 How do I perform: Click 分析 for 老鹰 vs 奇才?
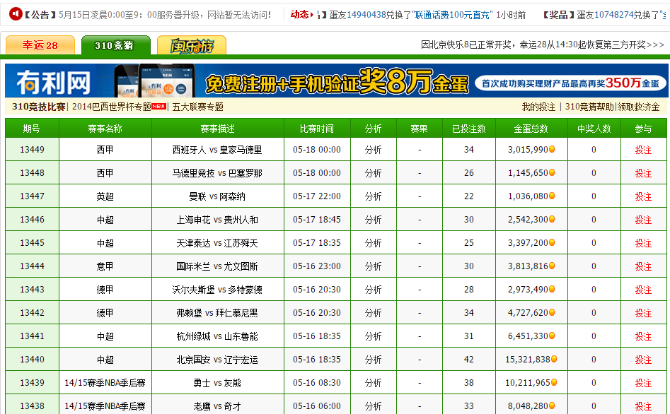[373, 406]
